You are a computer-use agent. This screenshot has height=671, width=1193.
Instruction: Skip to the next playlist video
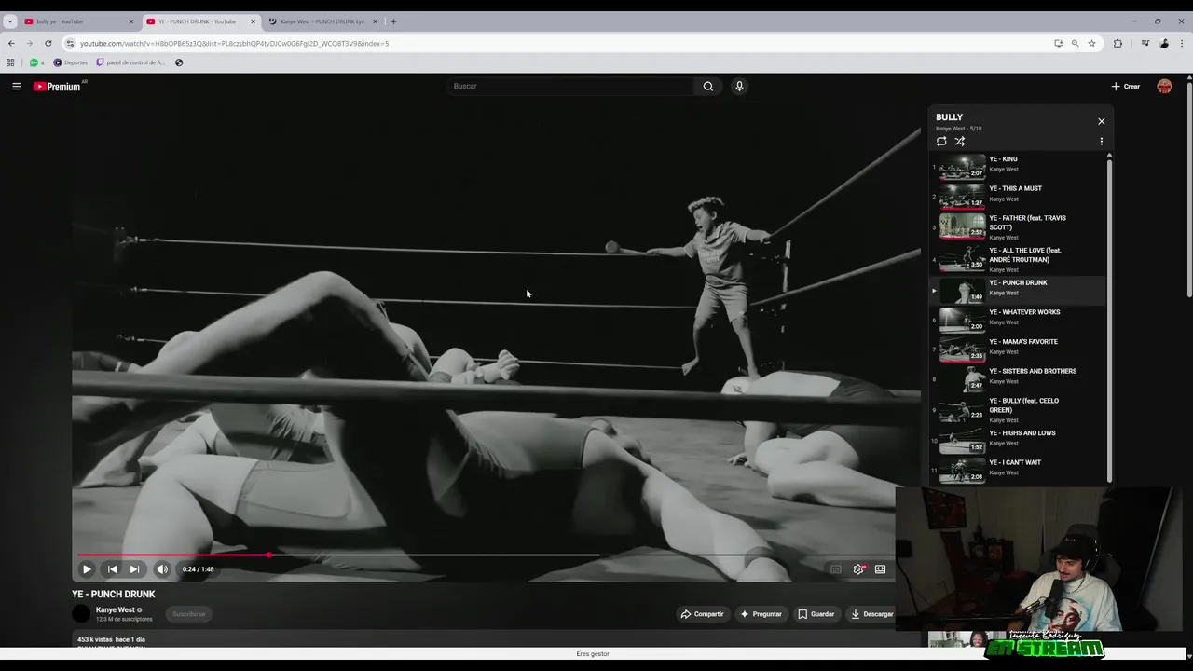pos(134,569)
